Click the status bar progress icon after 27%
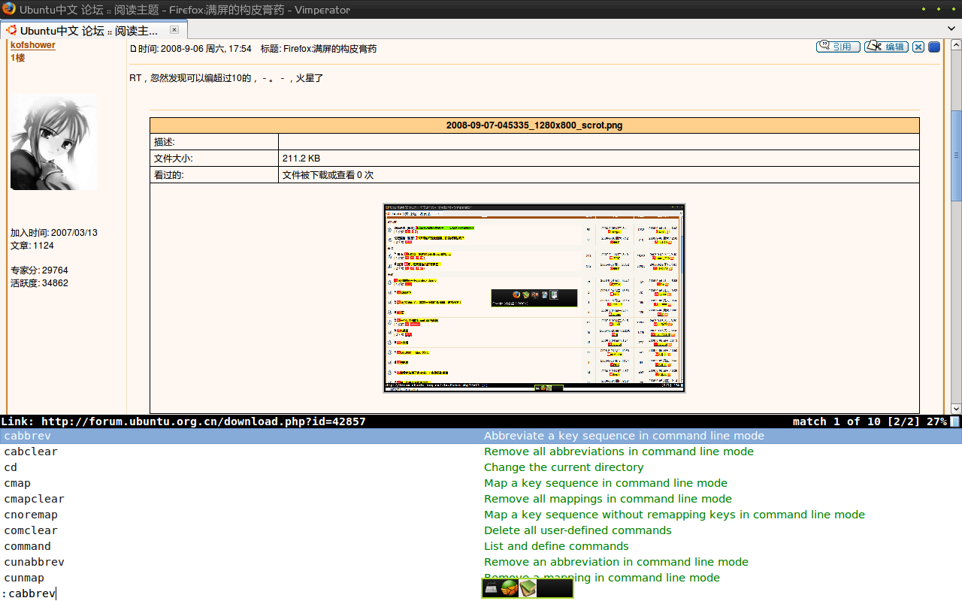Image resolution: width=962 pixels, height=601 pixels. pos(954,422)
